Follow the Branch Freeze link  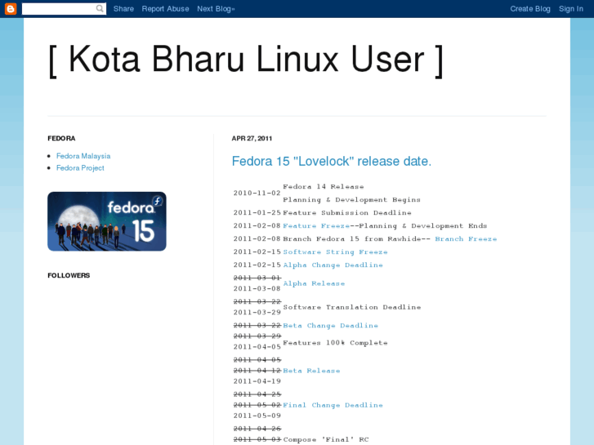click(466, 239)
